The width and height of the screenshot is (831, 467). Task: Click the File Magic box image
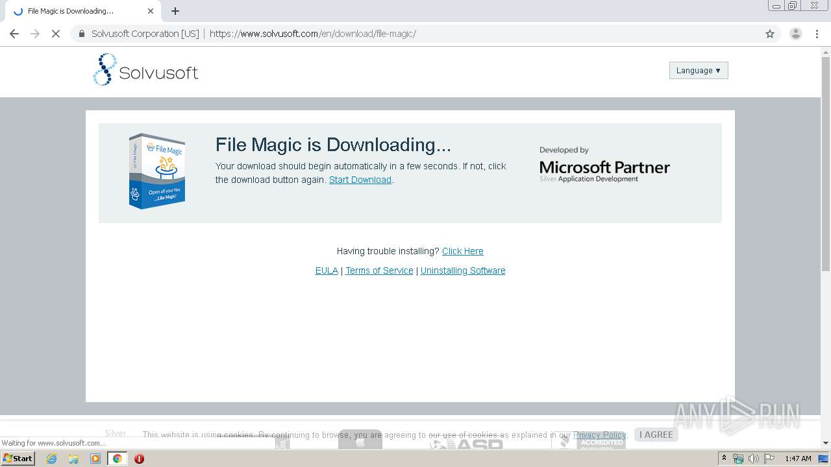157,171
